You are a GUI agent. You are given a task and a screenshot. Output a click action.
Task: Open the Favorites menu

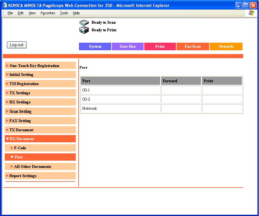click(x=48, y=13)
